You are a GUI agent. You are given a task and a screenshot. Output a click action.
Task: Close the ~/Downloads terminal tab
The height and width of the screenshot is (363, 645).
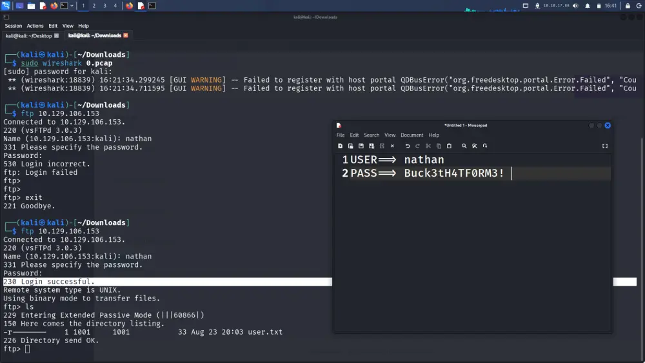click(126, 35)
